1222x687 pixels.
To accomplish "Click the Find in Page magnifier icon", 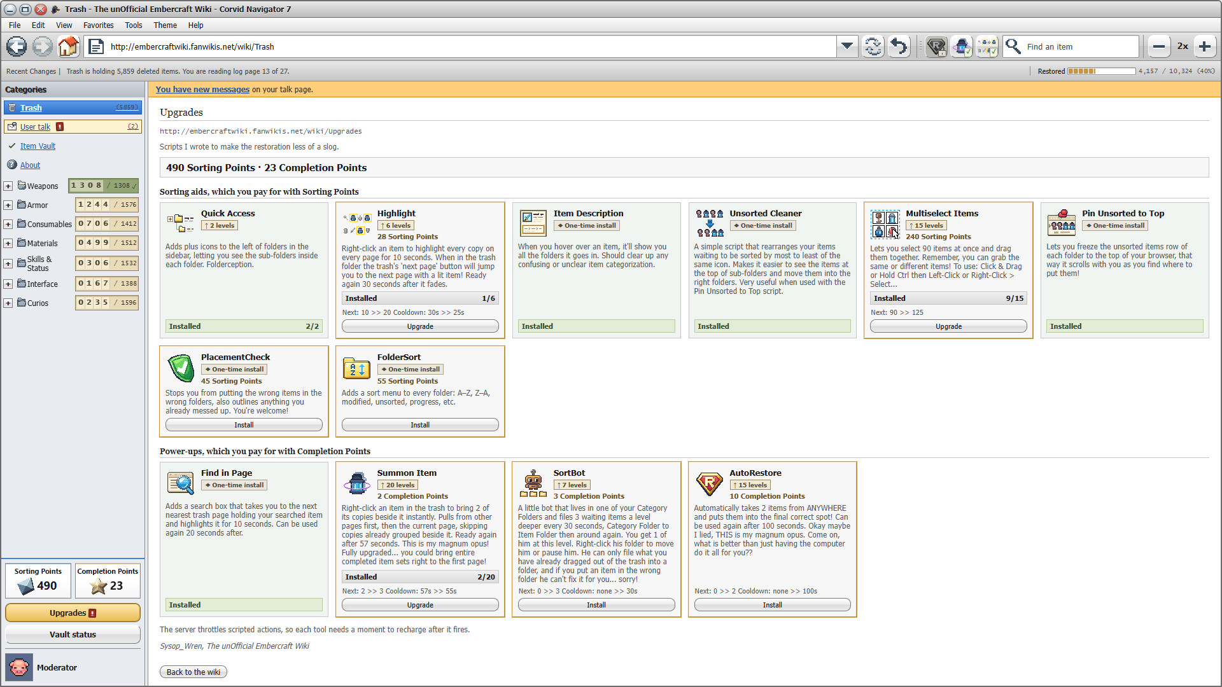I will pos(181,483).
